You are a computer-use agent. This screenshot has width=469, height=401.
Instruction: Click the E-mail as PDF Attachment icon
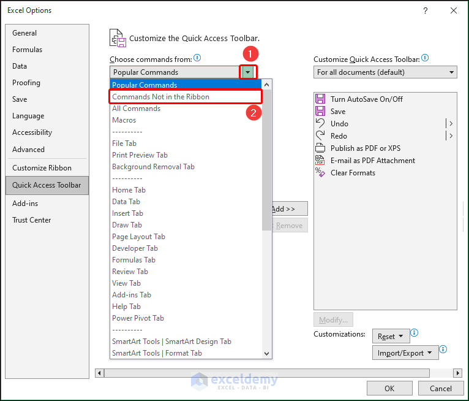(x=320, y=160)
